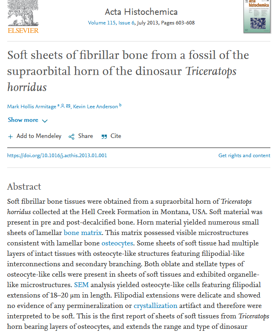The height and width of the screenshot is (332, 274).
Task: Follow the bone matrix link
Action: (x=83, y=233)
